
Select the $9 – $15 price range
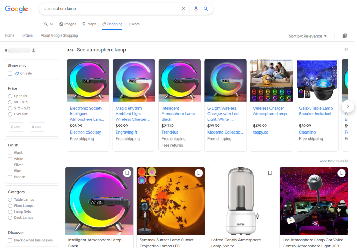coord(10,102)
